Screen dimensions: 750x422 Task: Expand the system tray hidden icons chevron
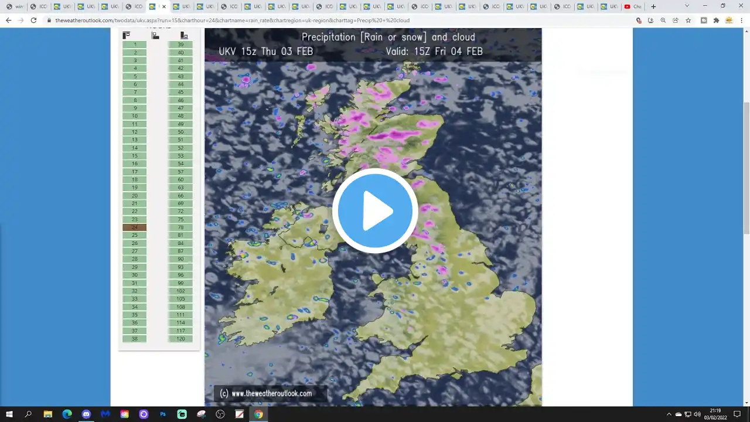pyautogui.click(x=669, y=414)
